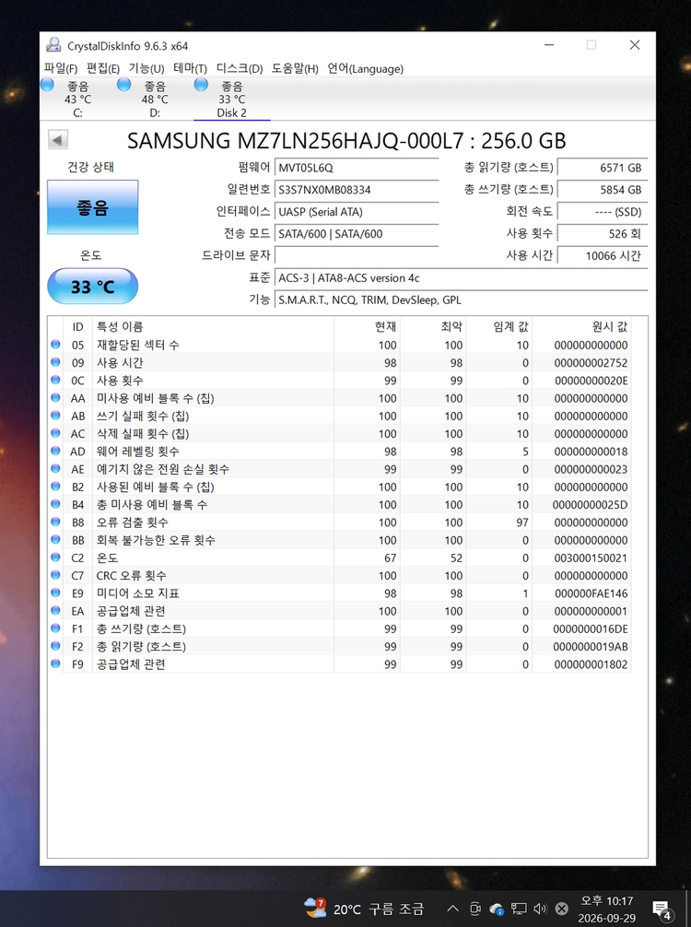Show hidden tray icons chevron
Screen dimensions: 691x927
click(x=452, y=909)
